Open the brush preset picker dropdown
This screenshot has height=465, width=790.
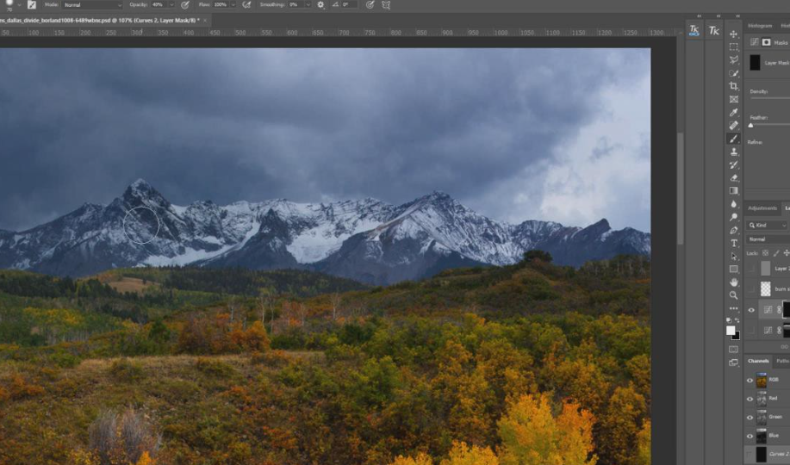coord(19,5)
